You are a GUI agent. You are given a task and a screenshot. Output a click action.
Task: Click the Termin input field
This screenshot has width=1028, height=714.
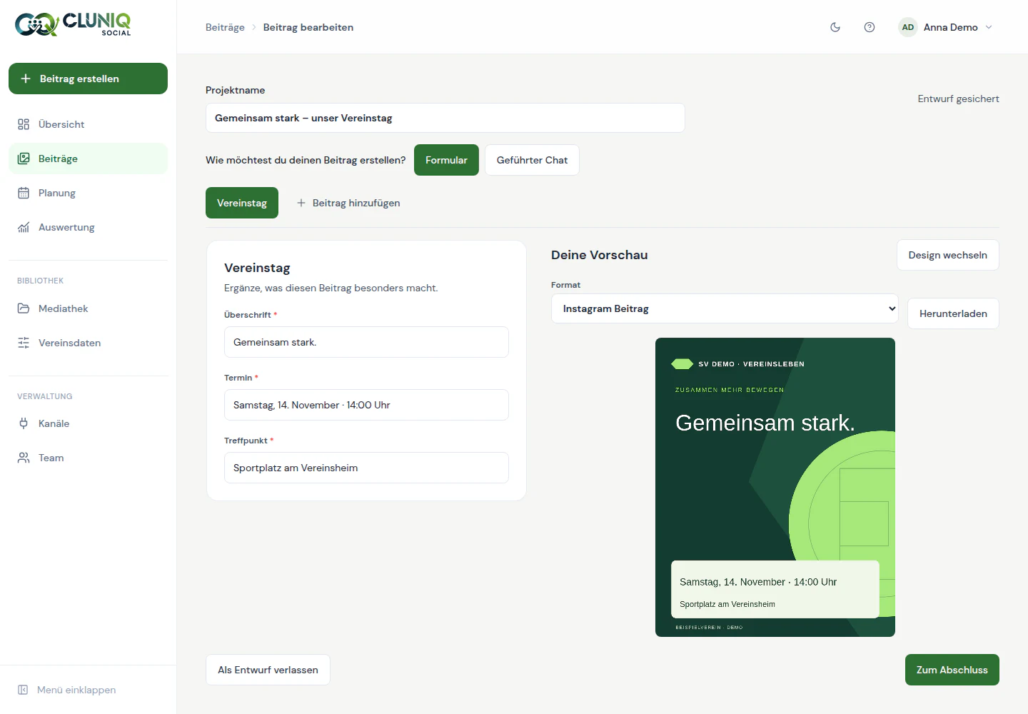(366, 405)
